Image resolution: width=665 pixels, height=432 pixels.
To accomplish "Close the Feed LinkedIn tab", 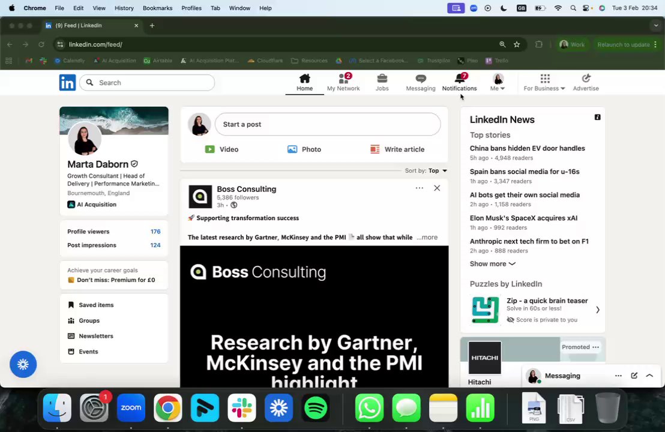I will pos(136,25).
